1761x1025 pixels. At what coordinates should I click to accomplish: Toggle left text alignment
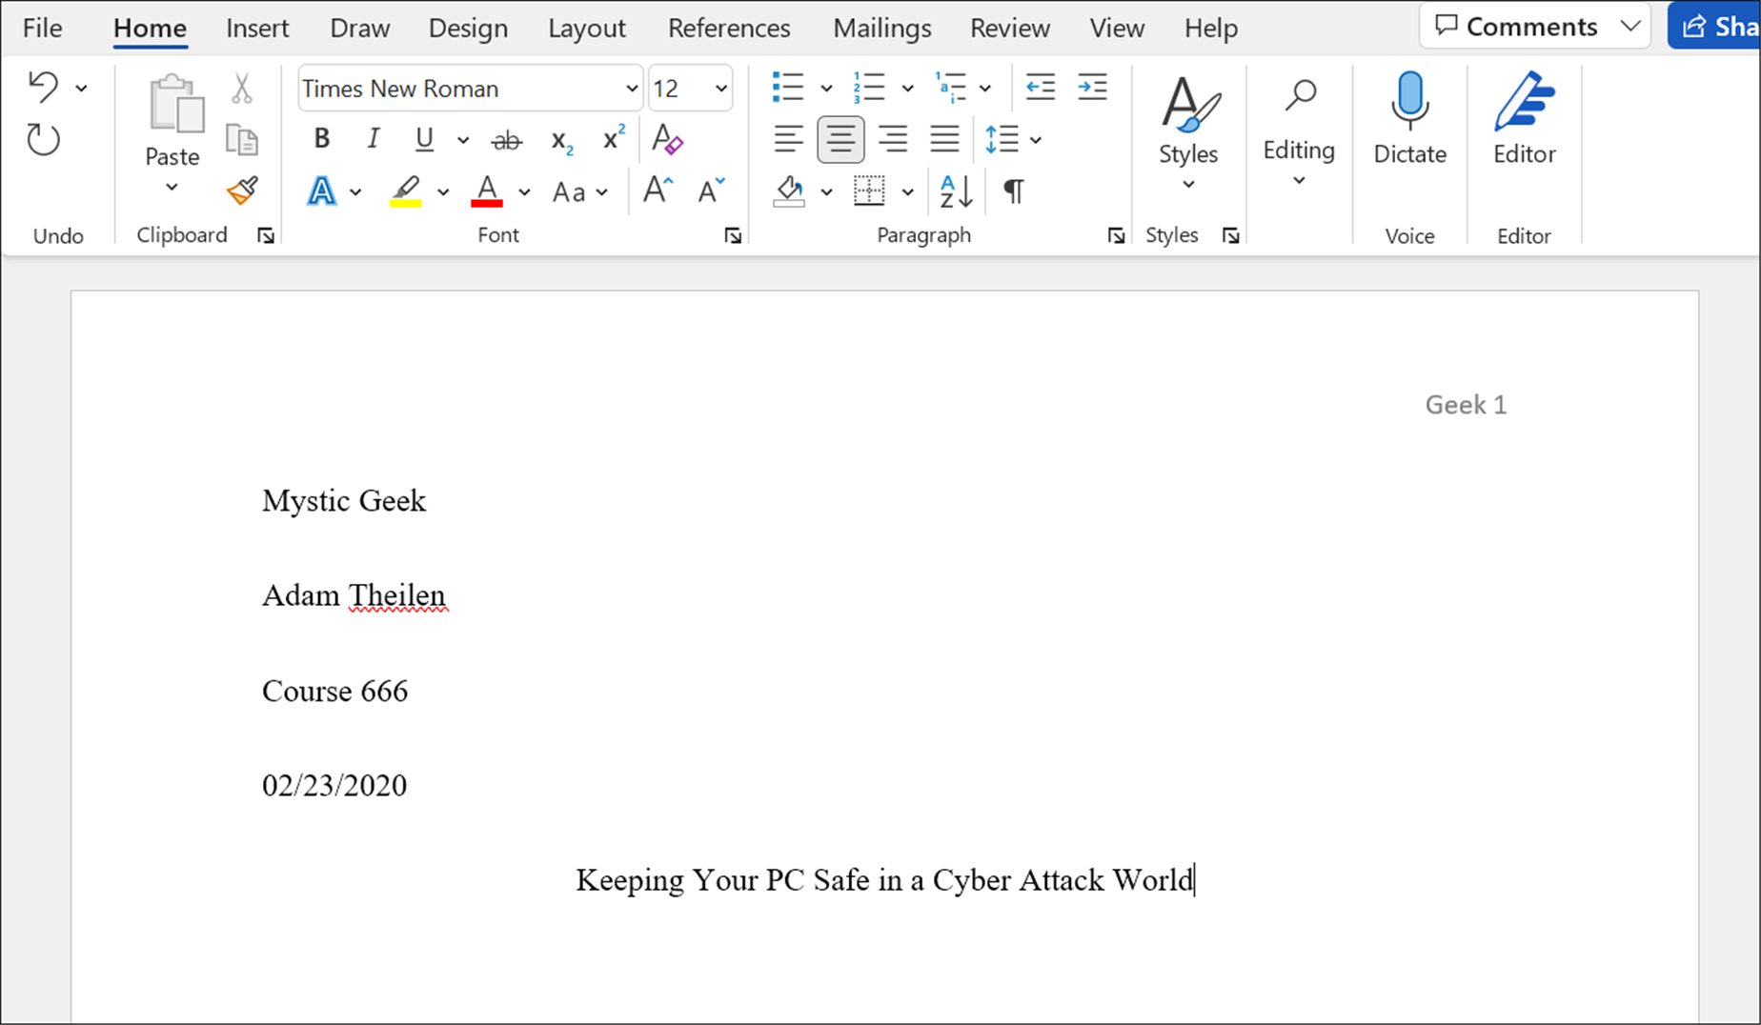click(x=788, y=138)
